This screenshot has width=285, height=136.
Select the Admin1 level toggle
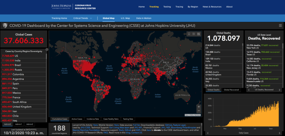[19, 124]
